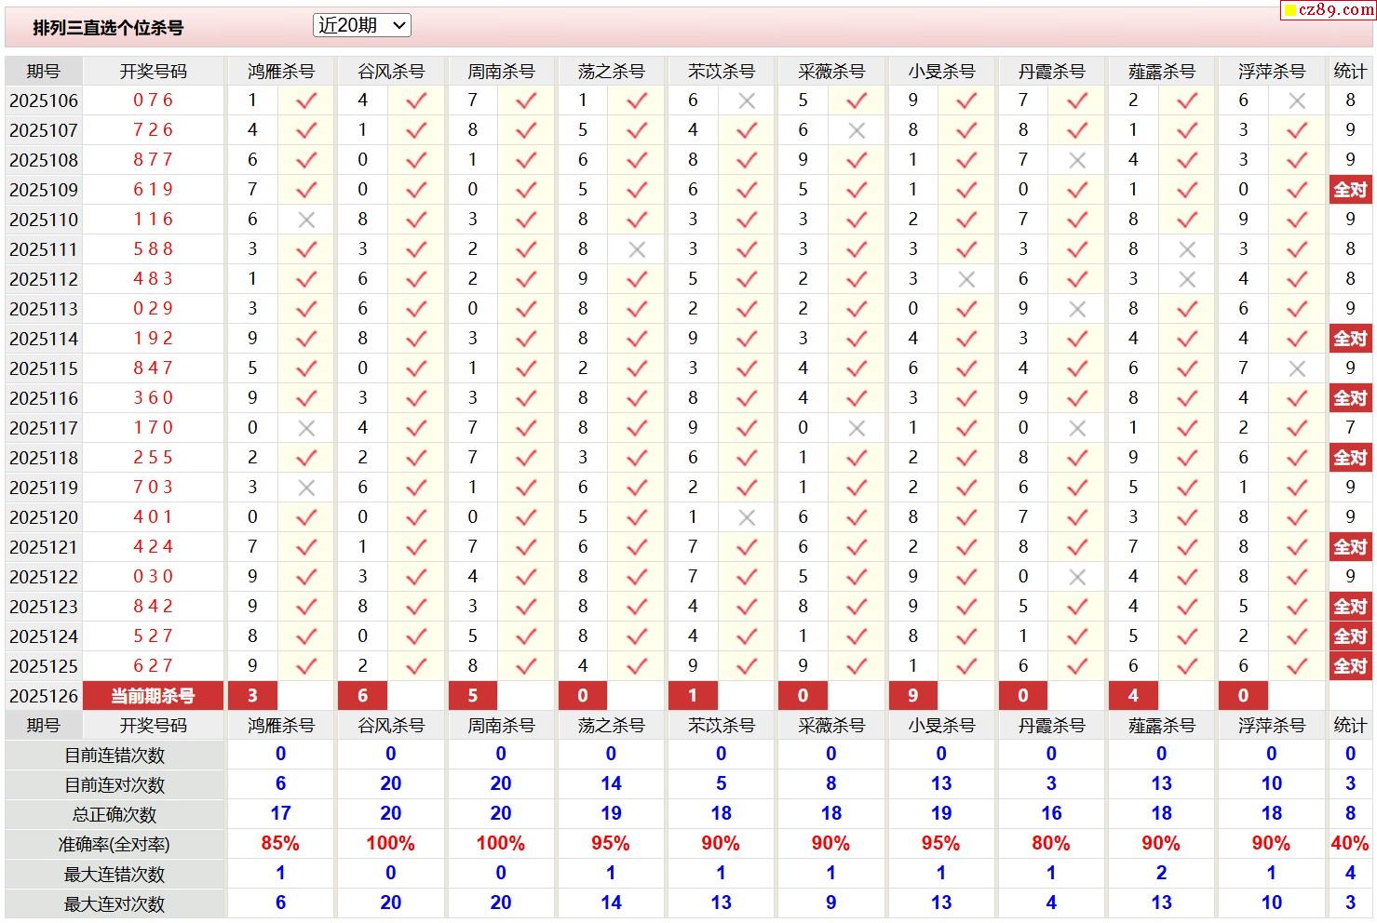
Task: Click the gray cross in row 2025115 浮萍 column
Action: coord(1297,368)
